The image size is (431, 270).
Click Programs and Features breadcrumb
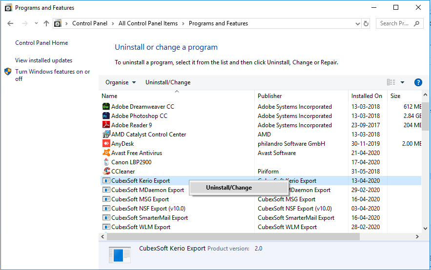218,23
